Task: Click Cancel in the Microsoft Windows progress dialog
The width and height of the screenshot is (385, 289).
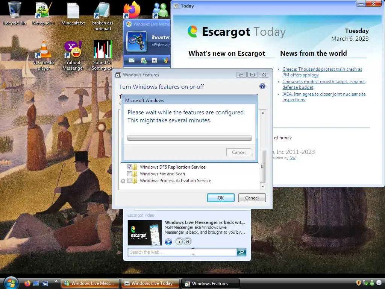Action: click(239, 152)
